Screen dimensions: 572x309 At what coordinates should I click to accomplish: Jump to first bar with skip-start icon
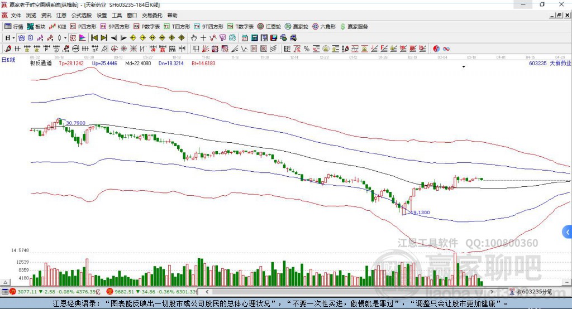[x=94, y=37]
